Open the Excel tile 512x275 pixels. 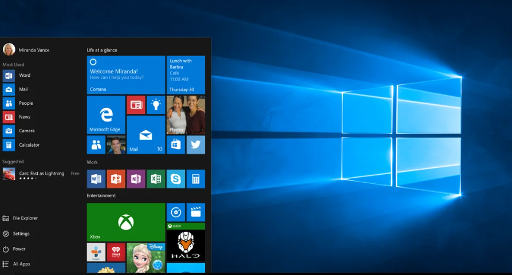point(156,179)
